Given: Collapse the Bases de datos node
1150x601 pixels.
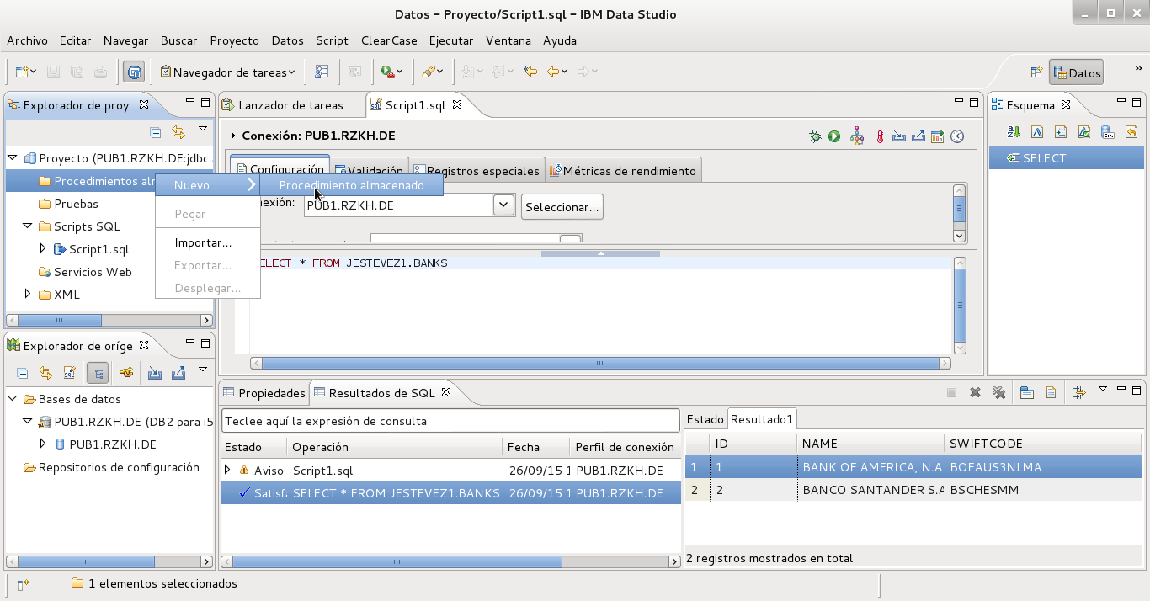Looking at the screenshot, I should click(13, 399).
